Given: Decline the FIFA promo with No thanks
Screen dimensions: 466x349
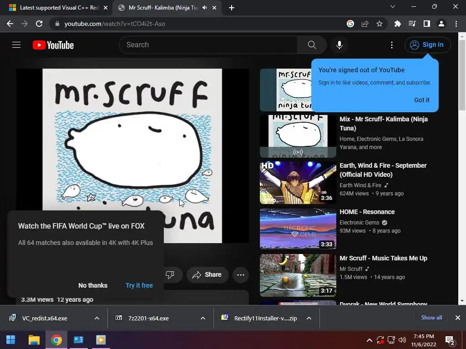Looking at the screenshot, I should click(93, 285).
